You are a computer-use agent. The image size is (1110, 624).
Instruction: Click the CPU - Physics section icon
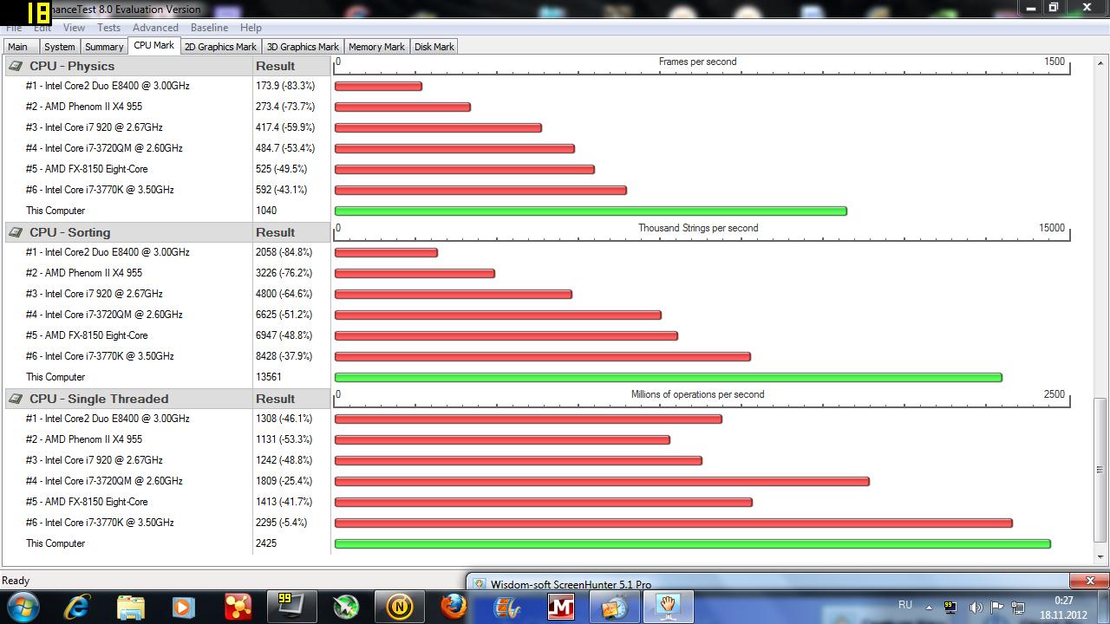coord(16,66)
